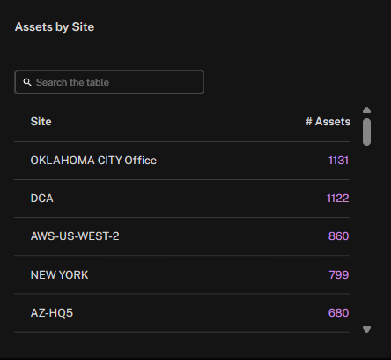The height and width of the screenshot is (360, 391).
Task: Select the DCA site row
Action: [182, 199]
